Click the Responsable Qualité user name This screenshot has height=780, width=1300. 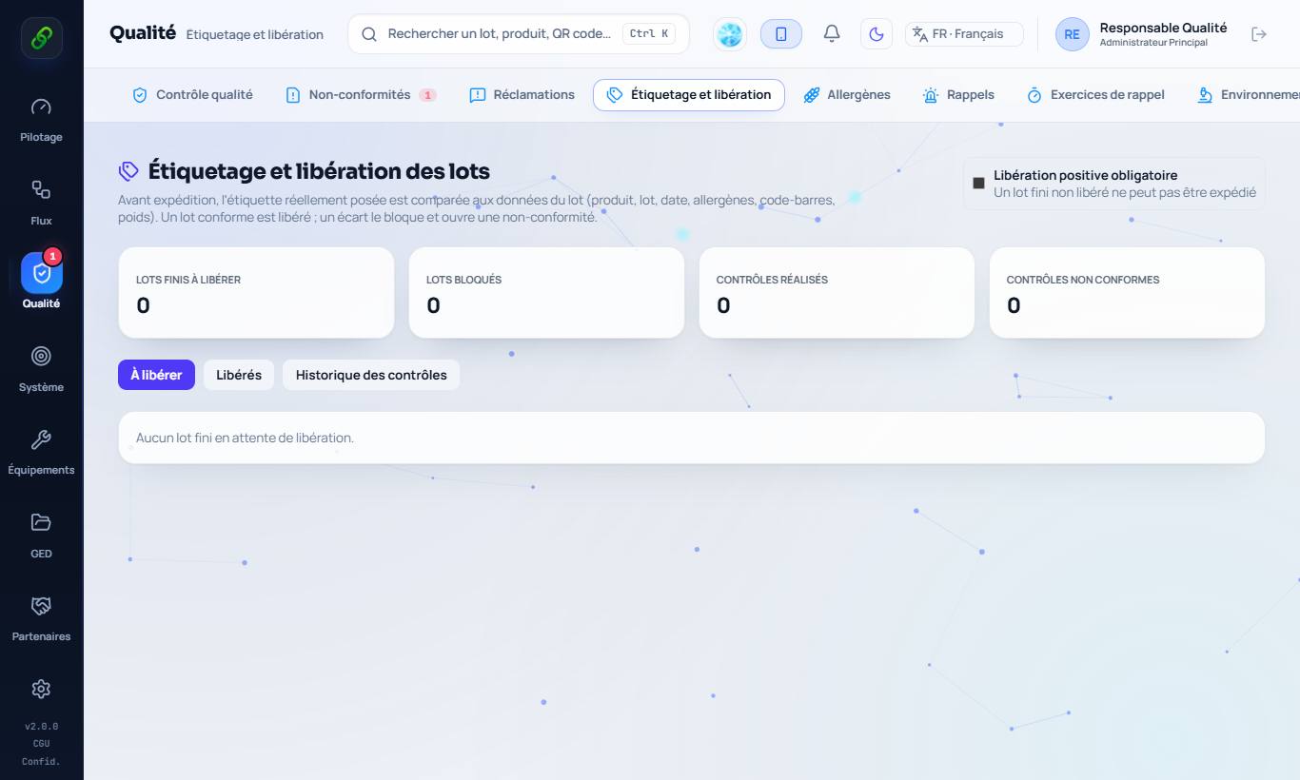[1163, 28]
